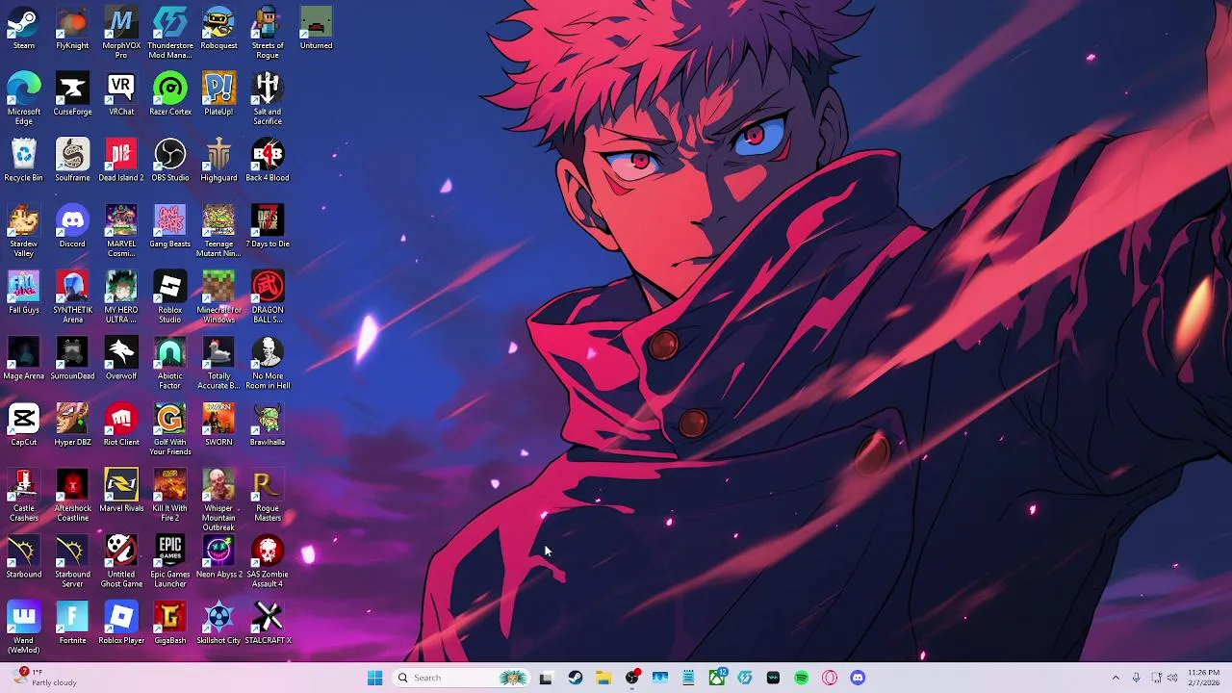The height and width of the screenshot is (693, 1232).
Task: Select the PlateUp! desktop icon
Action: 218,95
